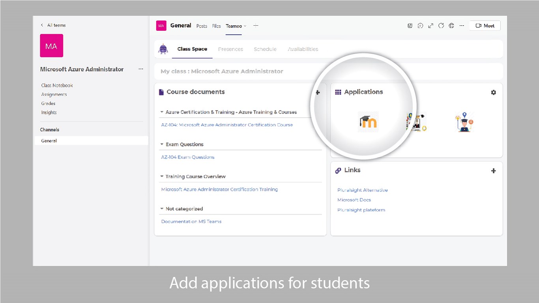Viewport: 539px width, 303px height.
Task: Open Applications settings gear
Action: coord(493,92)
